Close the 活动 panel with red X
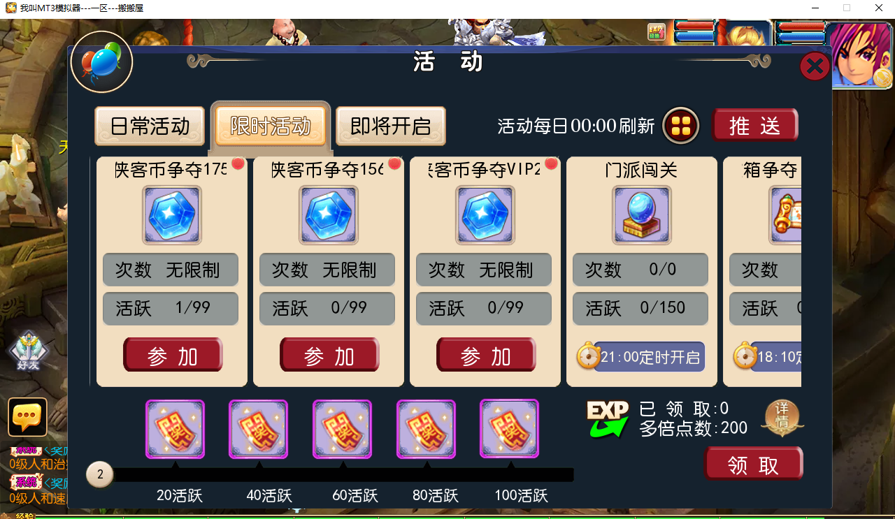895x519 pixels. coord(815,67)
